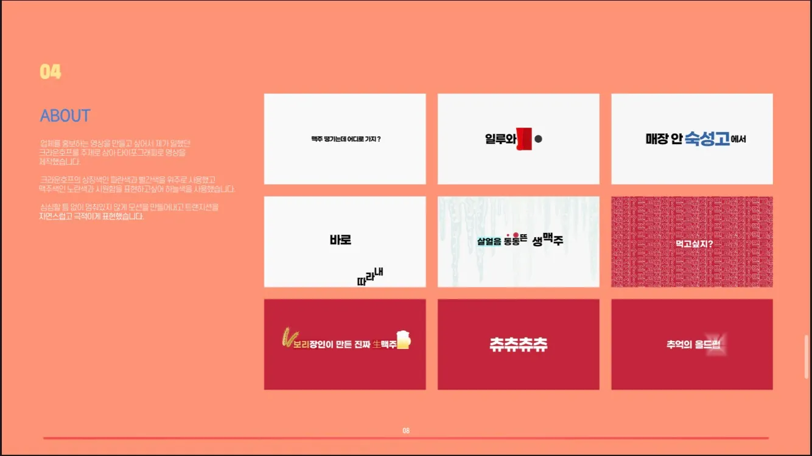
Task: Click the '바로 따라내' thumbnail
Action: pyautogui.click(x=345, y=242)
